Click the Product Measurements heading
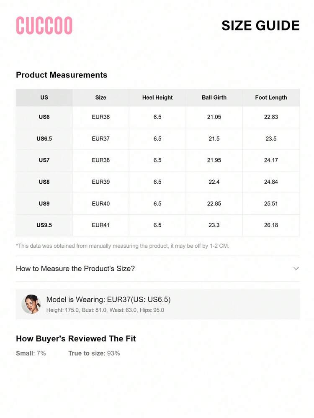 tap(62, 75)
